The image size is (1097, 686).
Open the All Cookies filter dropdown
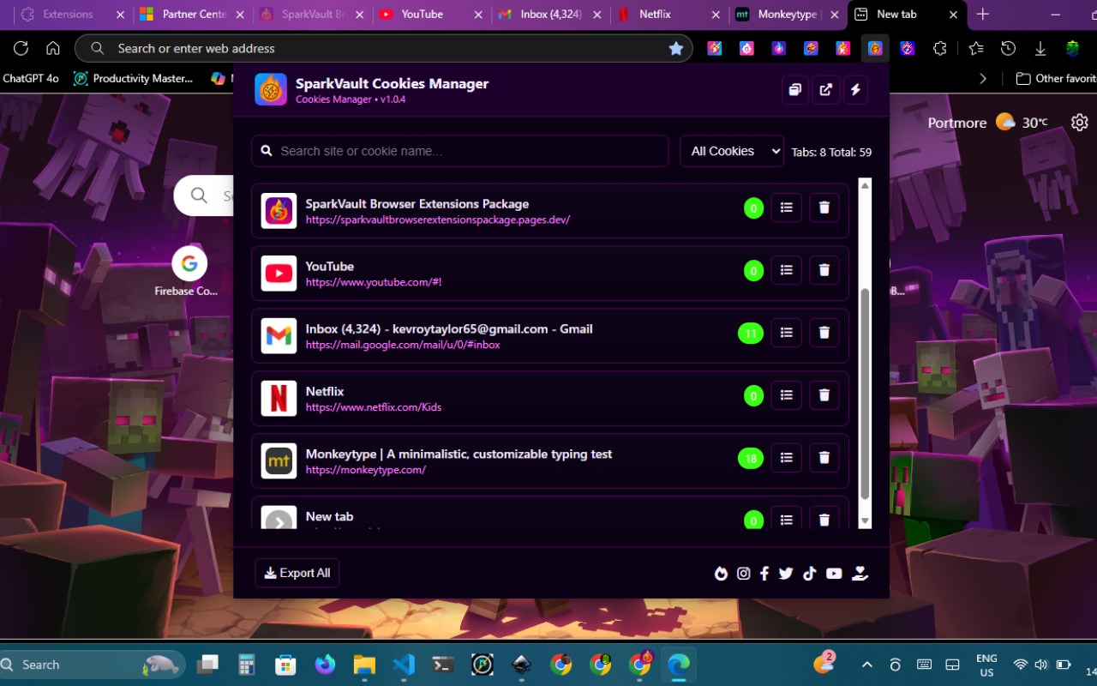coord(732,151)
